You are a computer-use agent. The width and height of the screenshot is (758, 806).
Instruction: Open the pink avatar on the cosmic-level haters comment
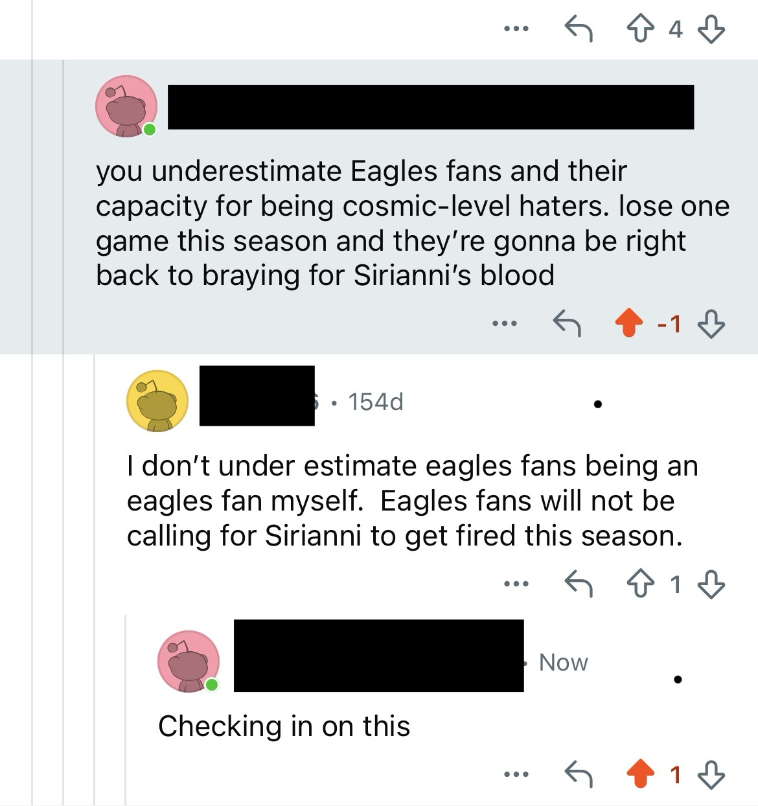126,106
